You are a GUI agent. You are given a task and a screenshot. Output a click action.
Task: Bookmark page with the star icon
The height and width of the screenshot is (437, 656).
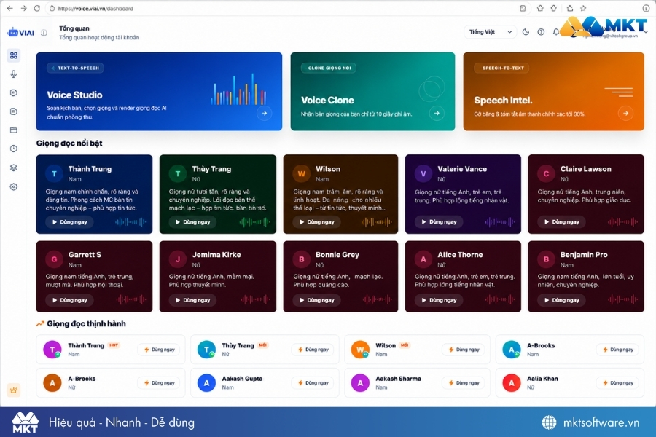(583, 8)
